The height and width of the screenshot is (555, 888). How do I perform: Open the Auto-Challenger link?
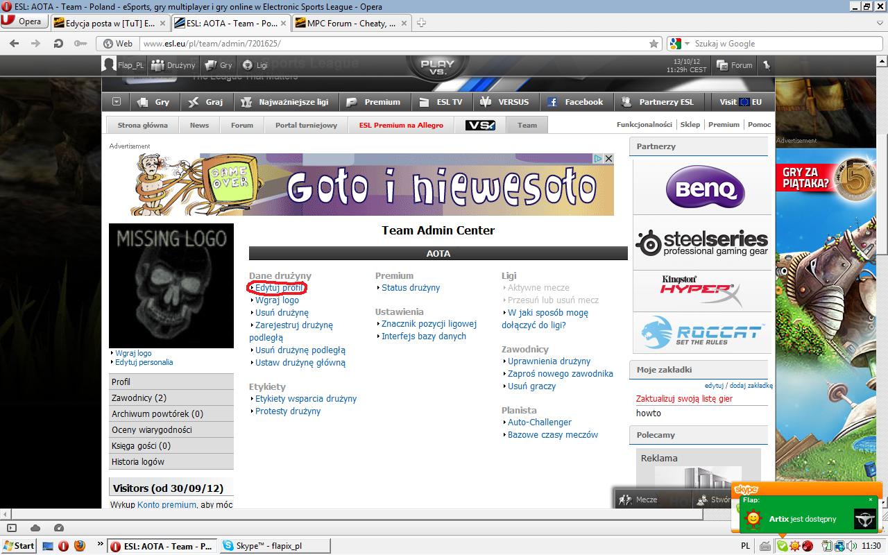pyautogui.click(x=540, y=422)
